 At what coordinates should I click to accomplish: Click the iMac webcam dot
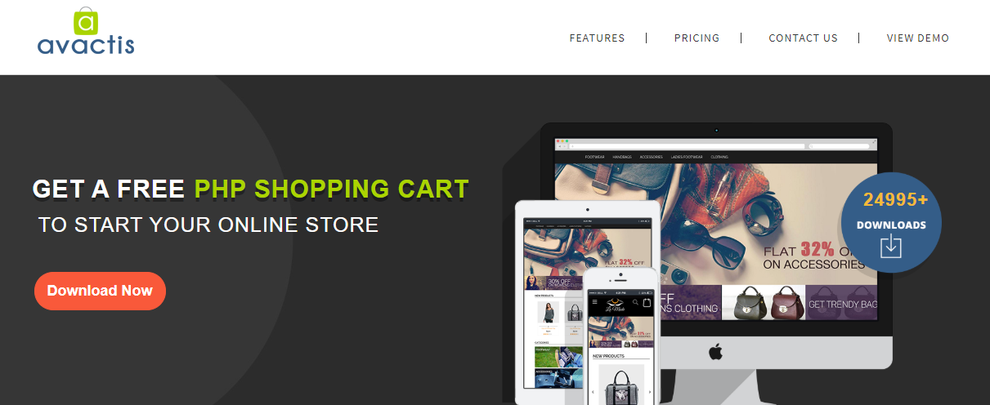716,130
